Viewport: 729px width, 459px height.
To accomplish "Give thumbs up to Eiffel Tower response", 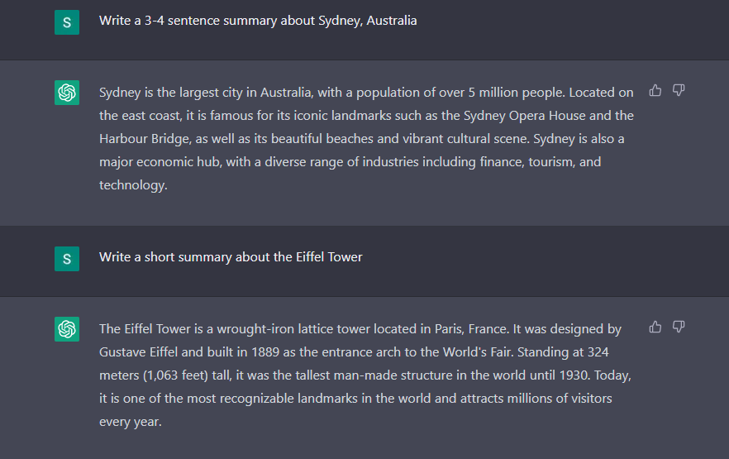I will [655, 327].
